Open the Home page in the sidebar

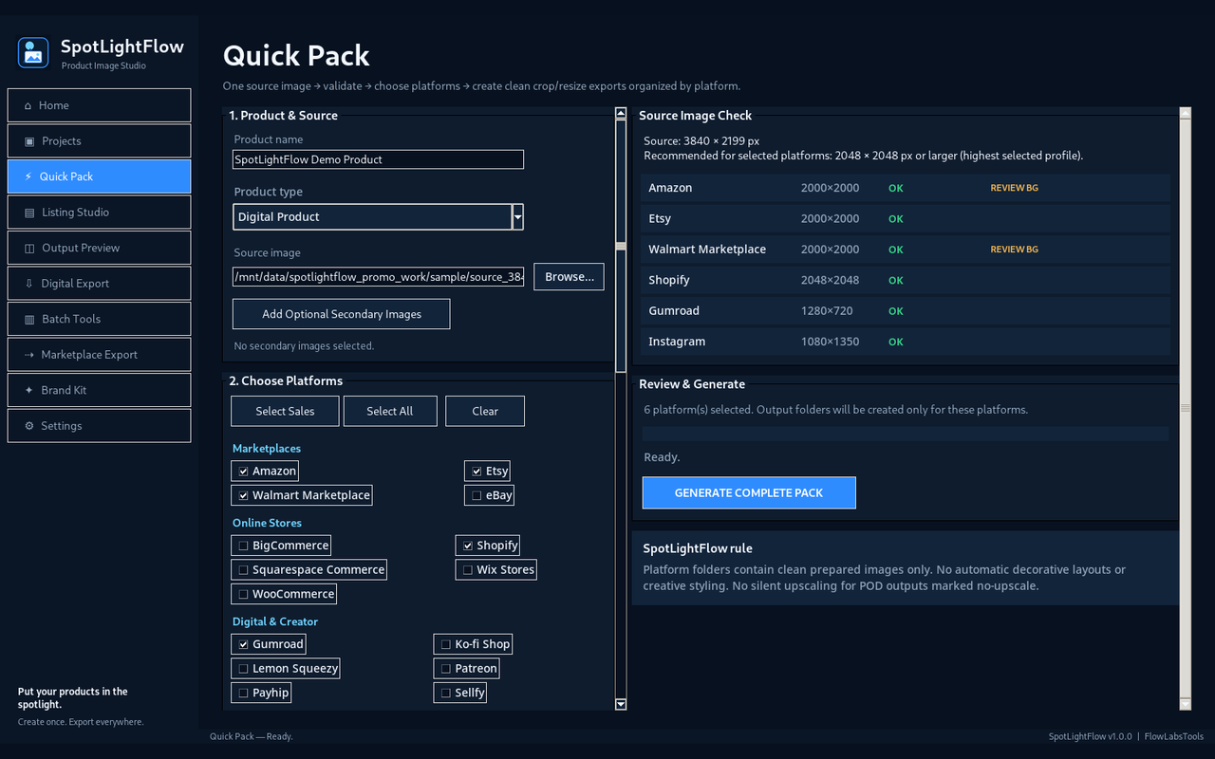tap(99, 105)
